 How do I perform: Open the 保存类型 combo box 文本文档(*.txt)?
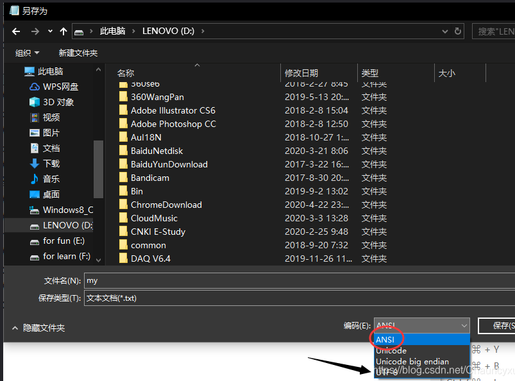[300, 298]
